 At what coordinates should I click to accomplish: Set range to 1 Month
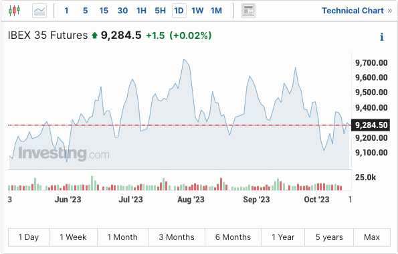pyautogui.click(x=122, y=237)
